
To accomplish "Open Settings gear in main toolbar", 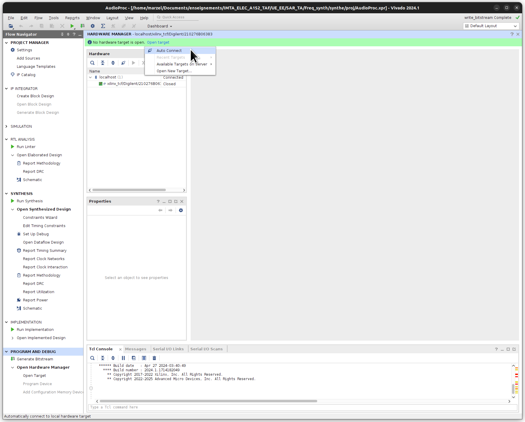I will 93,26.
